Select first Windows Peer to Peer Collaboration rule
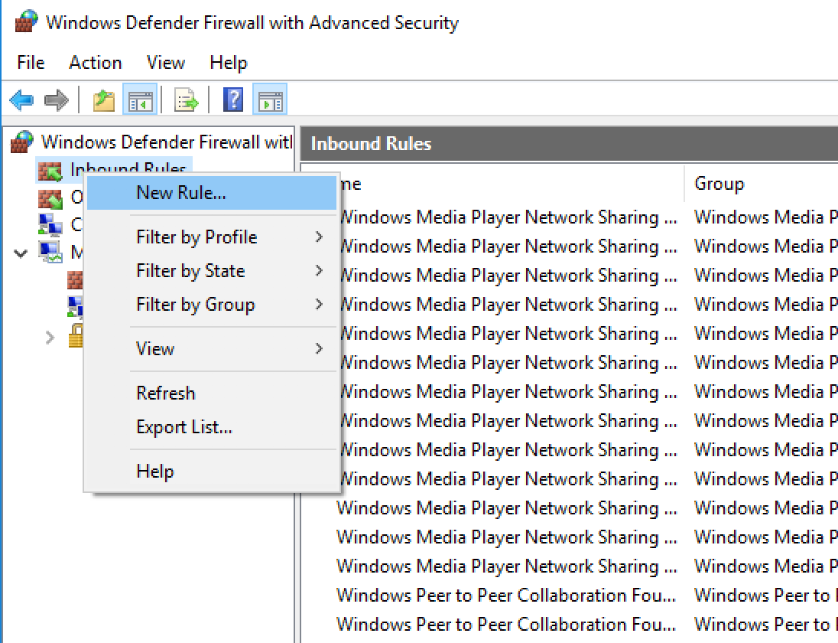Screen dimensions: 838x643 point(505,595)
